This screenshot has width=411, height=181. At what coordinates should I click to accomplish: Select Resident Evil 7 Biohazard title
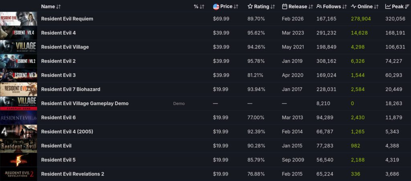(71, 89)
